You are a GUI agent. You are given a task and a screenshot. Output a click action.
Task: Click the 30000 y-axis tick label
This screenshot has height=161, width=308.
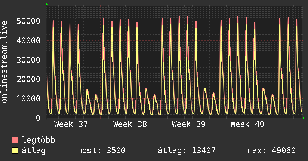pyautogui.click(x=28, y=60)
